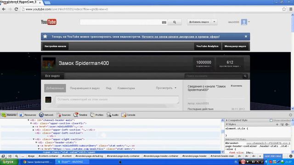
Task: Click the live broadcast link in the banner
Action: (181, 37)
